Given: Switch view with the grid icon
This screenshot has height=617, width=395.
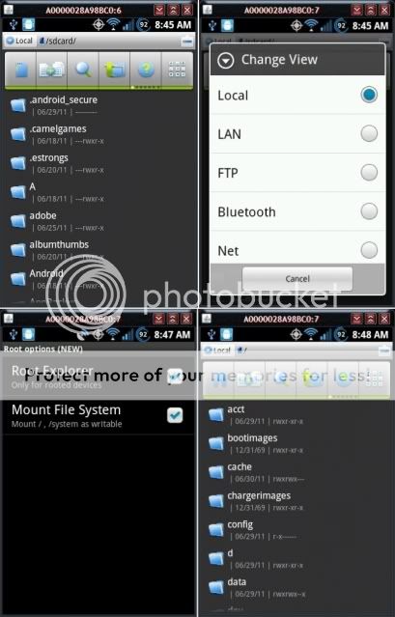Looking at the screenshot, I should pyautogui.click(x=177, y=70).
